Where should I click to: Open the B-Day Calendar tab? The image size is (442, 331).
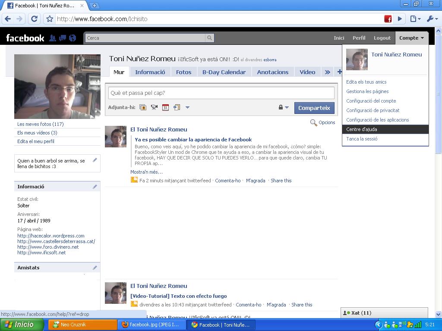coord(224,72)
